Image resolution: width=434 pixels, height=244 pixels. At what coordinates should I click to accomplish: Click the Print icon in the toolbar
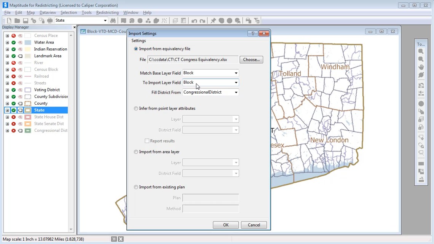point(49,21)
